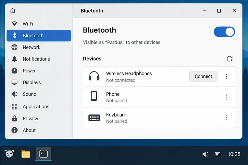Click the Wi-Fi signal icon in the sidebar
248x165 pixels.
point(14,24)
